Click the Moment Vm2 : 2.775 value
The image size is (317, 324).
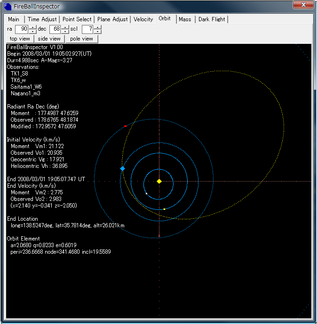coord(37,192)
